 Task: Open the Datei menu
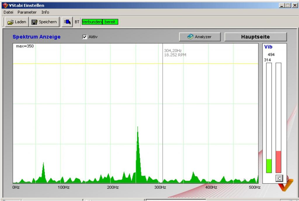(8, 12)
